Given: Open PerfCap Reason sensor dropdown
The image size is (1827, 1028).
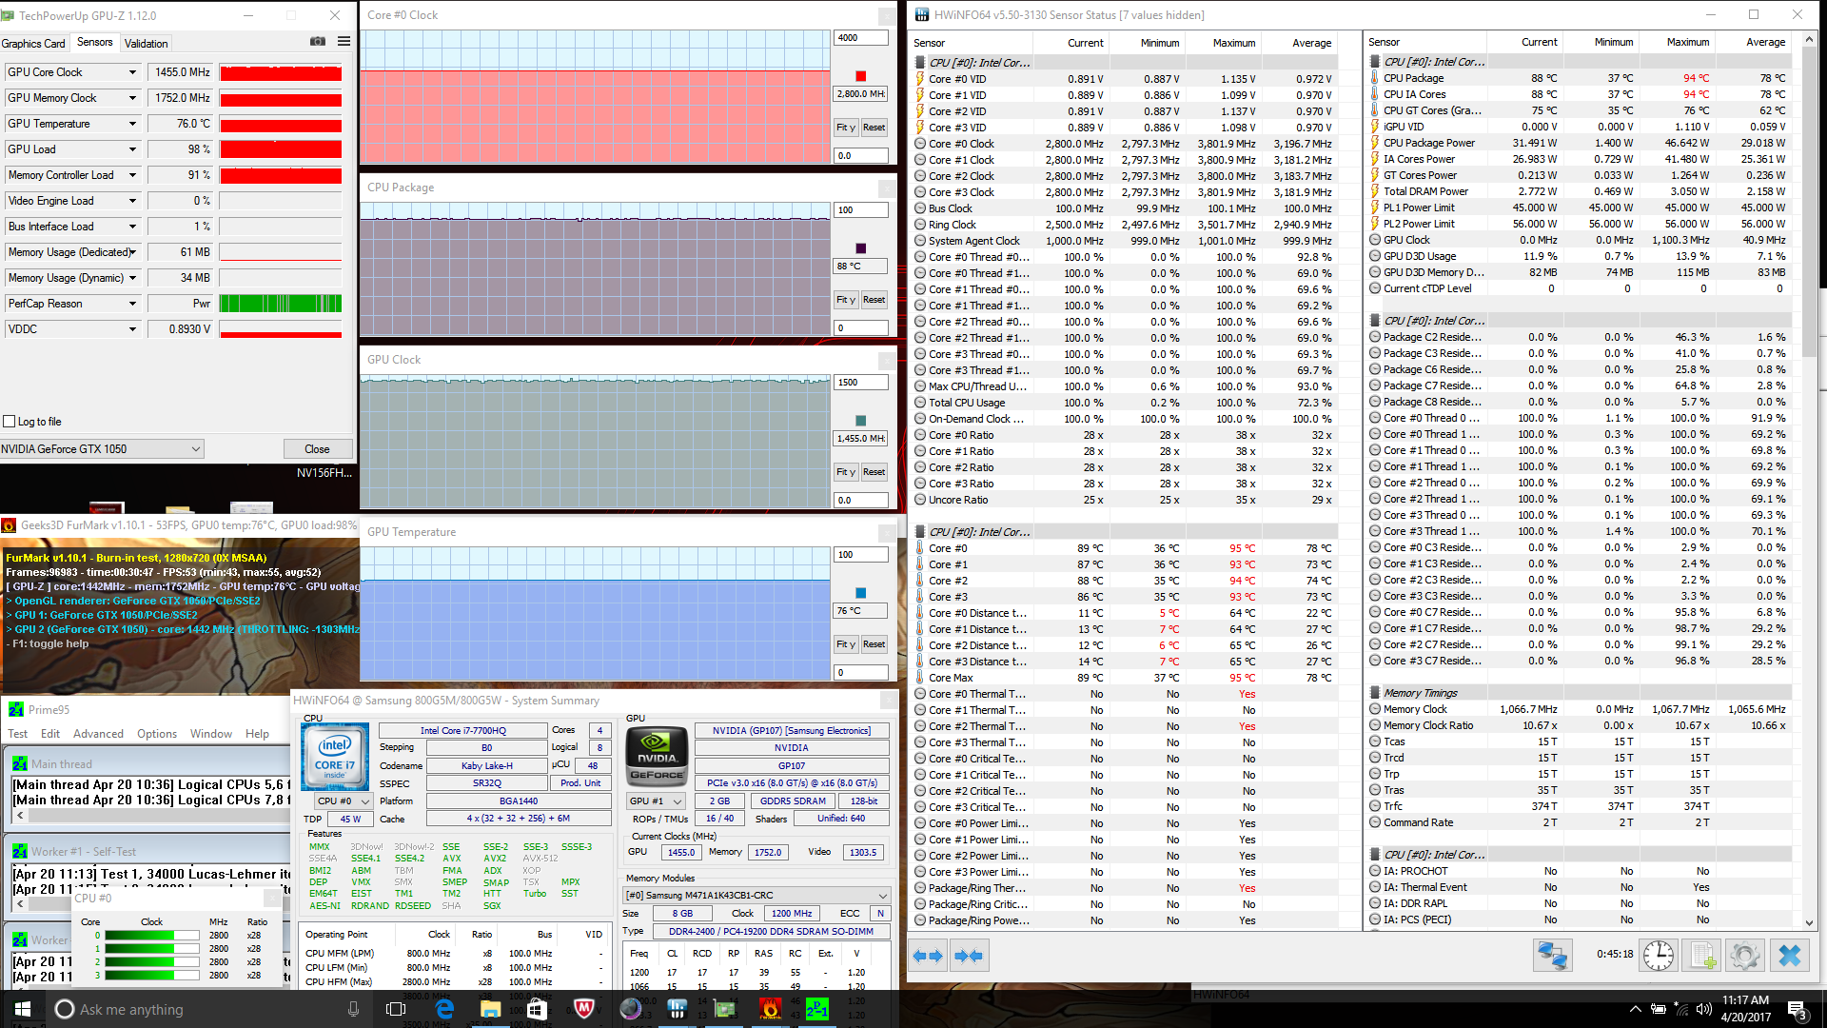Looking at the screenshot, I should coord(132,304).
